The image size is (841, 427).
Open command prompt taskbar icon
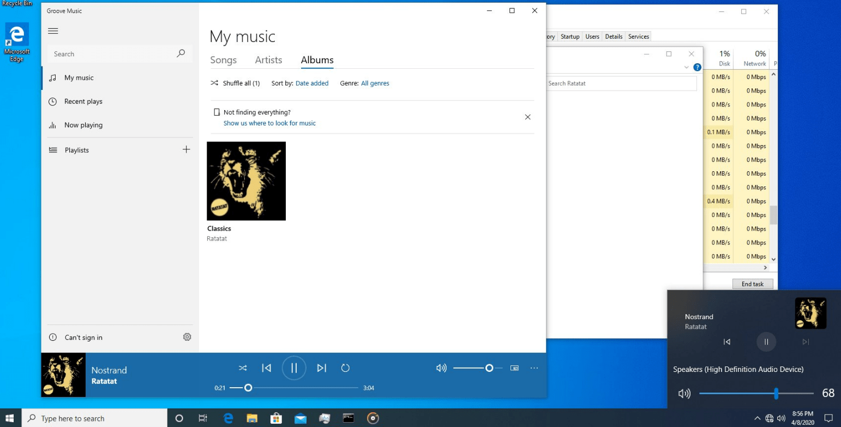[349, 418]
